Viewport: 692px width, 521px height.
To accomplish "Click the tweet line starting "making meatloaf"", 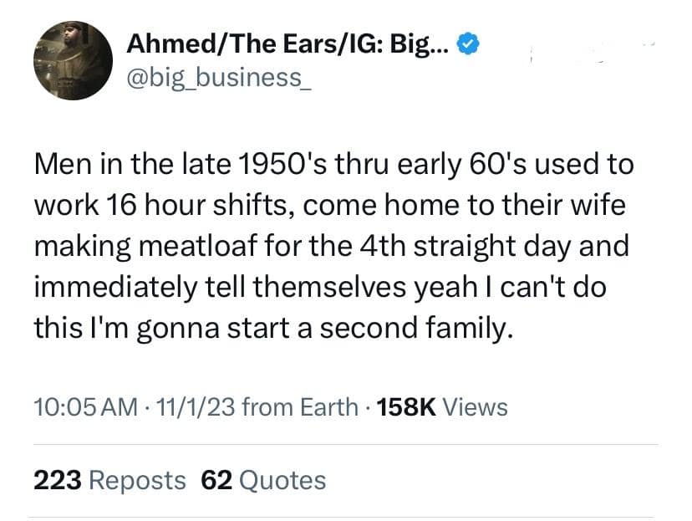I will [x=332, y=247].
